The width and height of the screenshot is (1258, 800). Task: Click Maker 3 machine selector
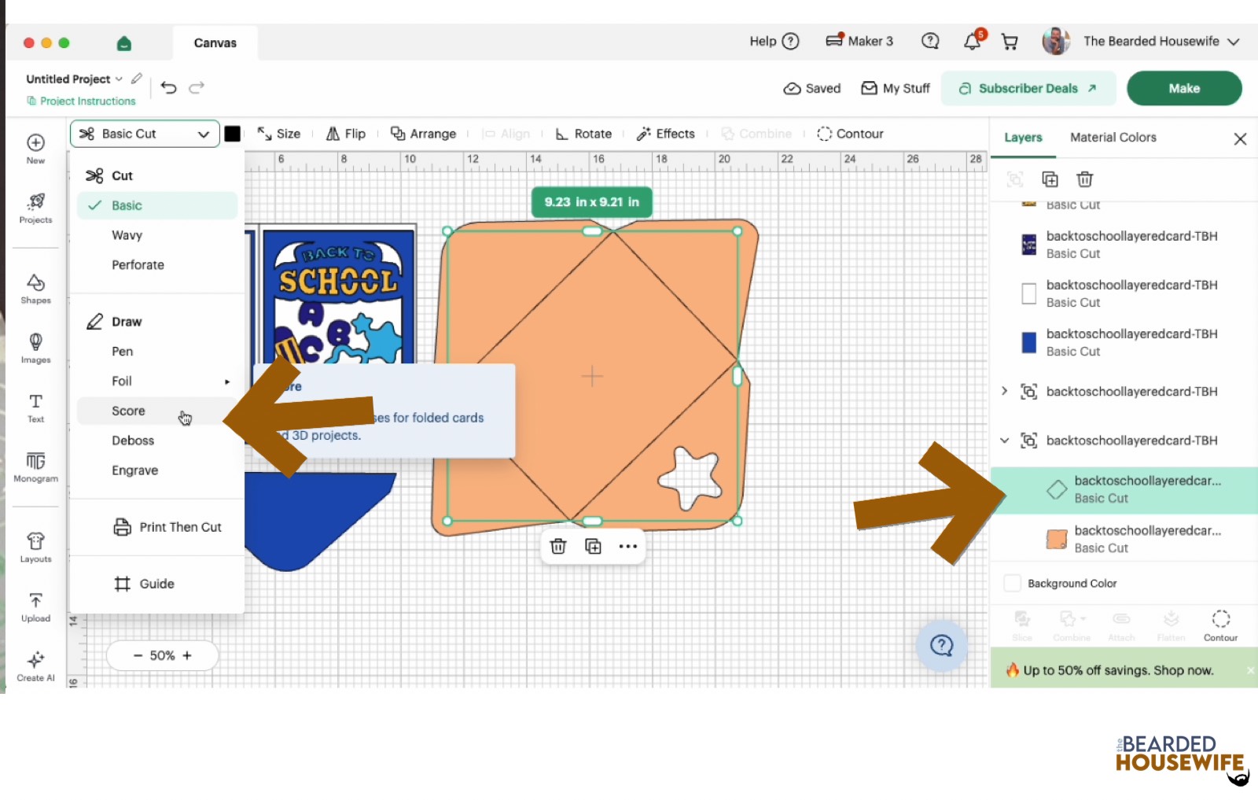(x=859, y=41)
